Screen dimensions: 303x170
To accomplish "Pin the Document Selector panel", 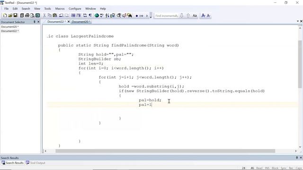I will pyautogui.click(x=35, y=22).
